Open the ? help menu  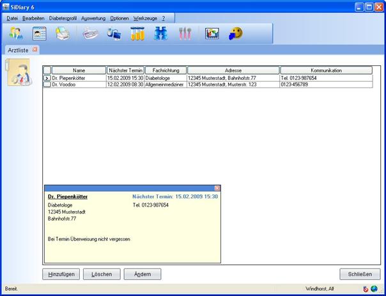pos(164,19)
